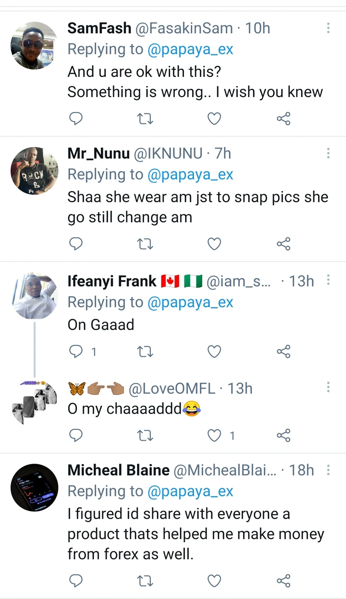Open more options for Micheal Blaine's tweet
Viewport: 346px width, 599px height.
(328, 470)
